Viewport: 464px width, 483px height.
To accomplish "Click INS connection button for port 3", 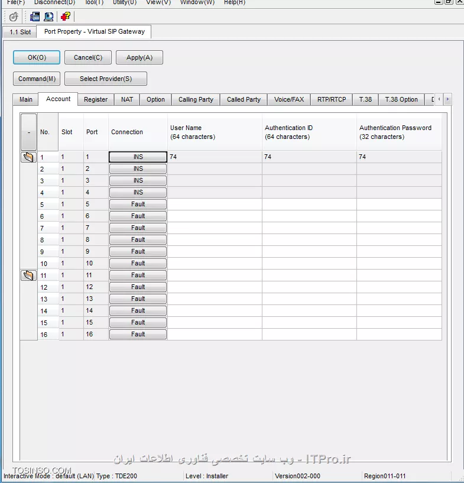I will (138, 180).
